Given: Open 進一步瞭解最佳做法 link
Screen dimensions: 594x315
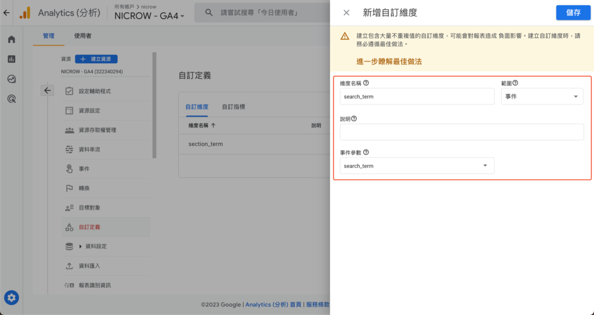Looking at the screenshot, I should click(x=389, y=61).
